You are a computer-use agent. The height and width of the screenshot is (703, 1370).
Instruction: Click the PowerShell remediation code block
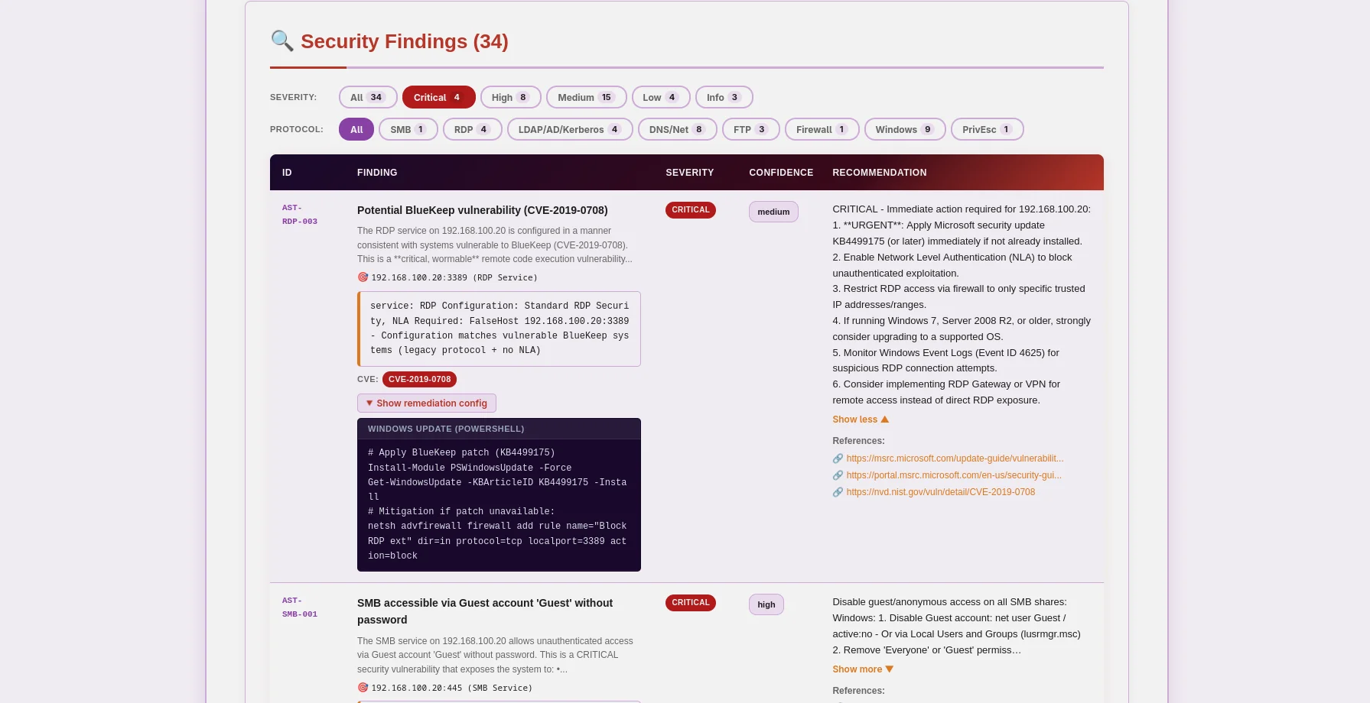[x=499, y=504]
